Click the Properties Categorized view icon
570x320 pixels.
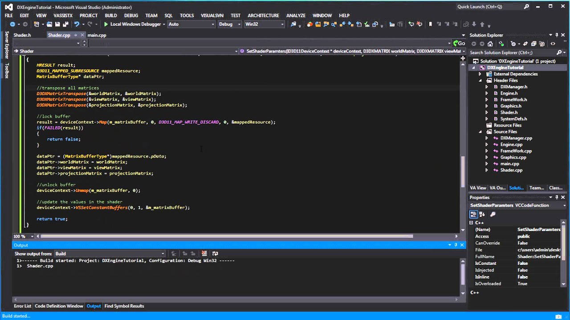click(x=473, y=214)
